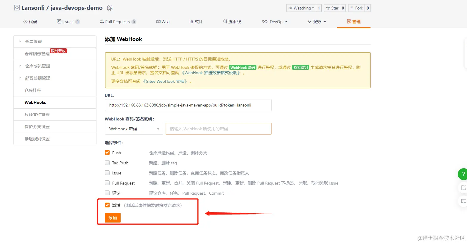This screenshot has height=243, width=467.
Task: Open the Watching dropdown button
Action: pos(301,8)
